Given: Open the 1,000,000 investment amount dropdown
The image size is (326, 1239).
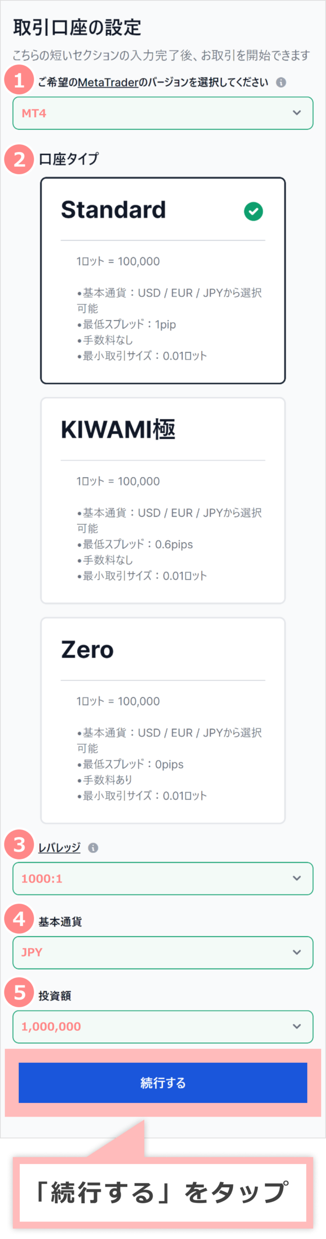Looking at the screenshot, I should coord(163,1027).
